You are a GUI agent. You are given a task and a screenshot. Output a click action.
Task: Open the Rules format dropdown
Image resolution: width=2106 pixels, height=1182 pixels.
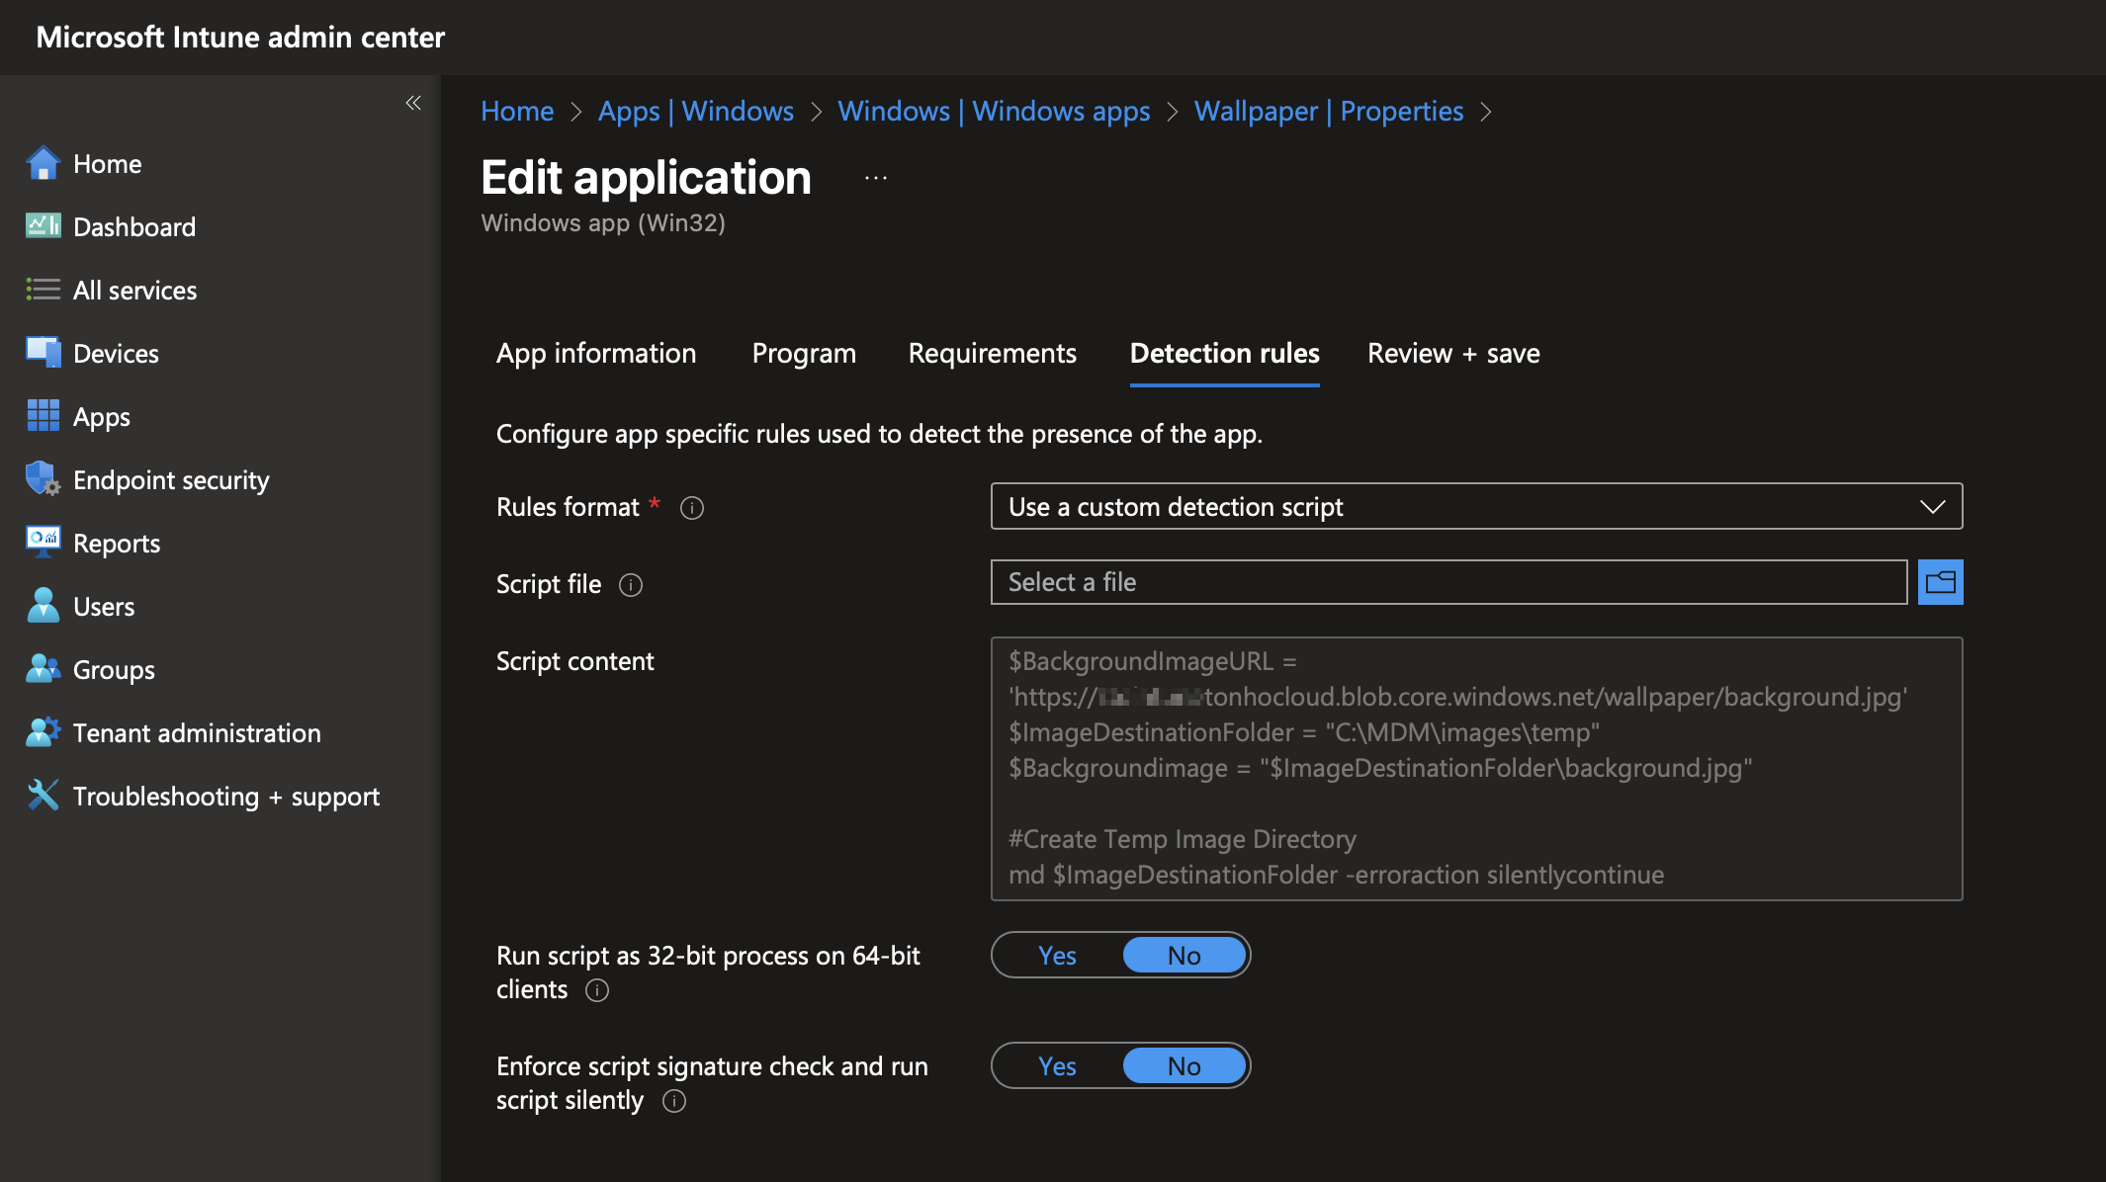coord(1476,507)
